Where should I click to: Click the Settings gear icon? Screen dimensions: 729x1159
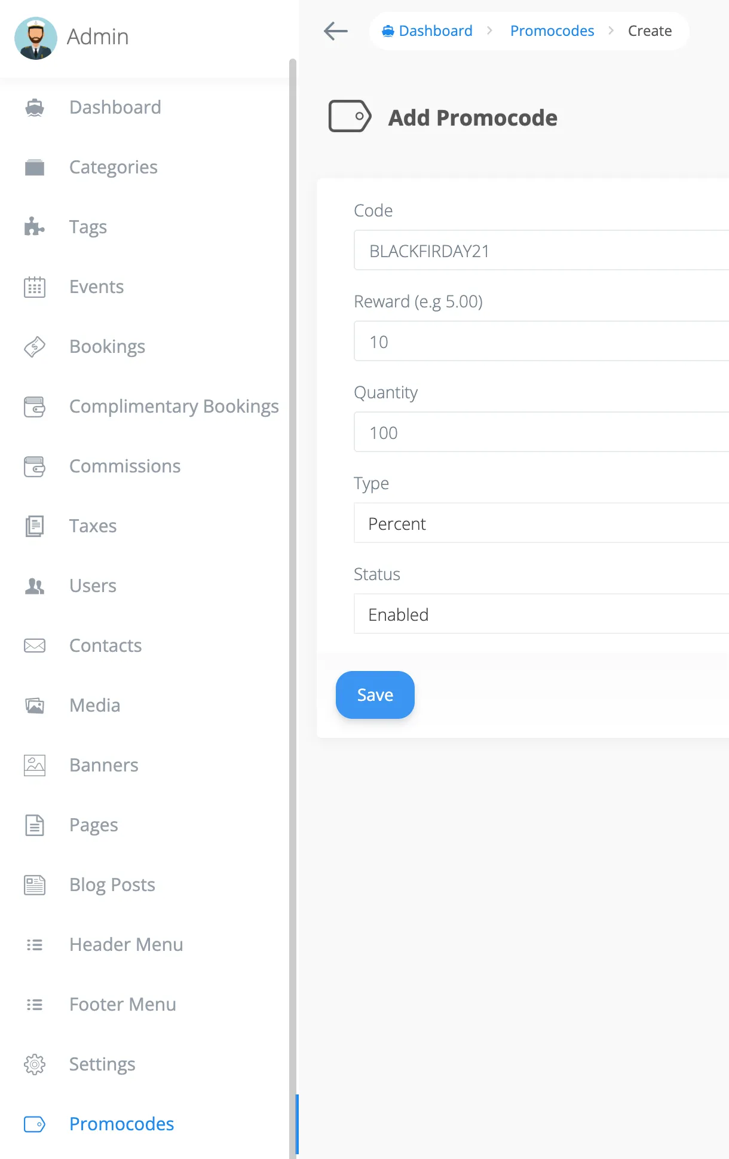point(34,1065)
